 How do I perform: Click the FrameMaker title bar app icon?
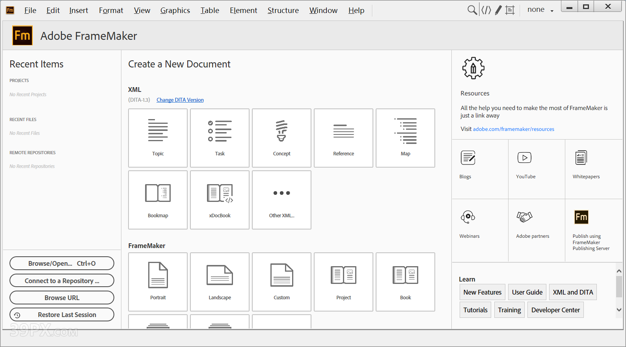tap(10, 10)
